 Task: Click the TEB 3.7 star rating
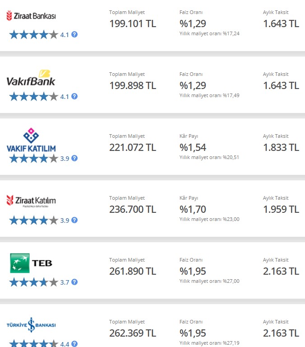tap(33, 282)
